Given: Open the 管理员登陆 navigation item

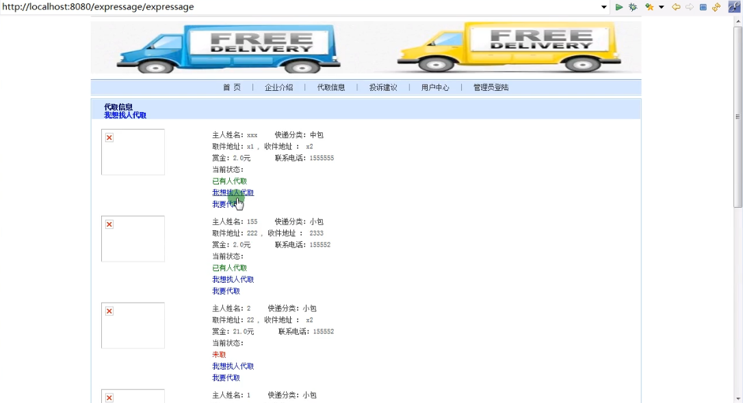Looking at the screenshot, I should click(491, 87).
